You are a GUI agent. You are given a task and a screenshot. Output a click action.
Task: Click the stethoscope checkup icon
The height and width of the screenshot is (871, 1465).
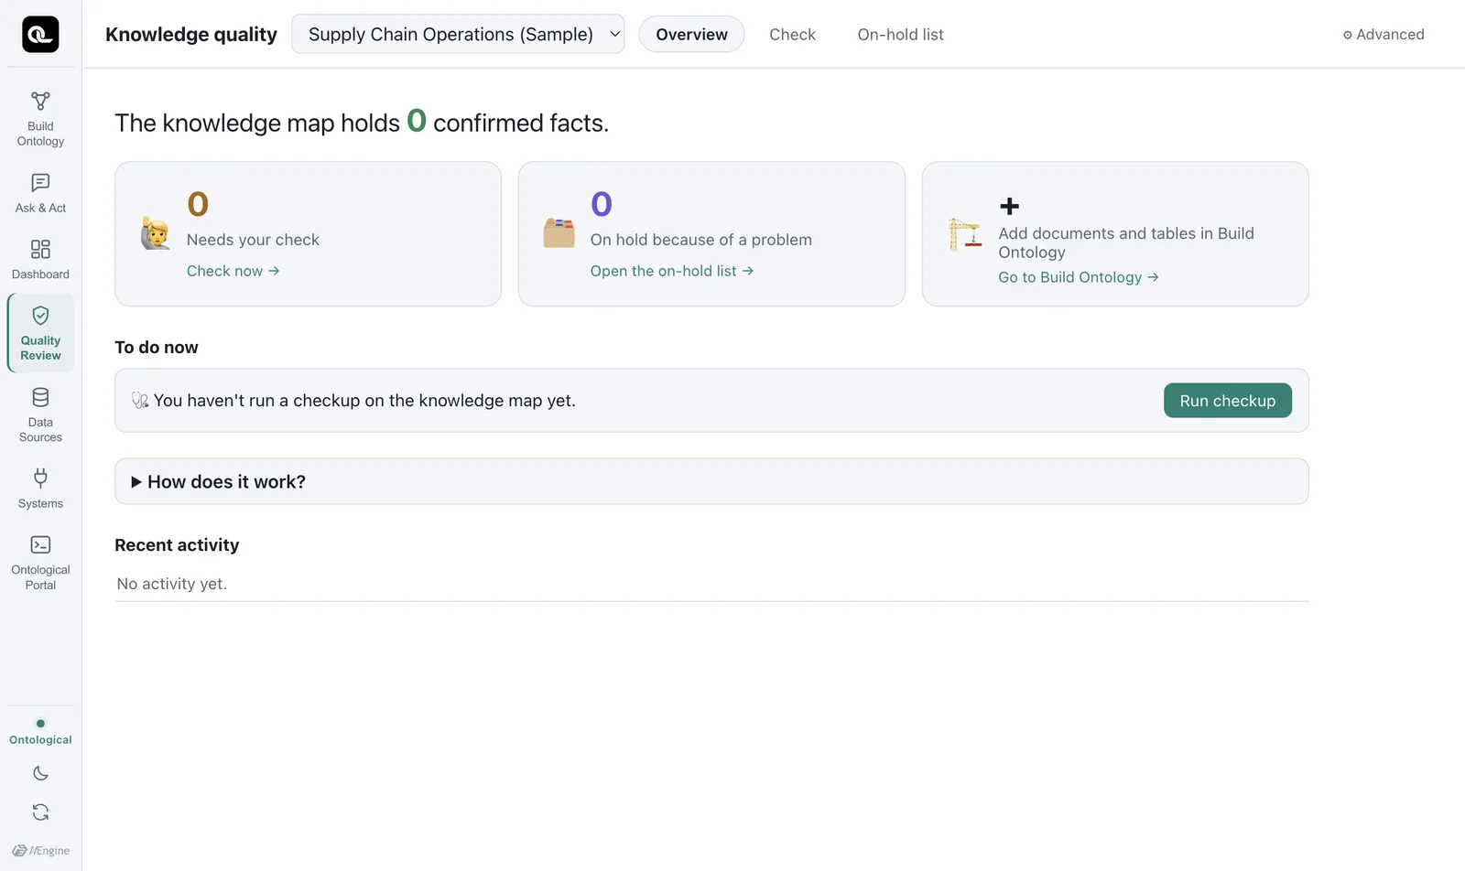[x=140, y=401]
